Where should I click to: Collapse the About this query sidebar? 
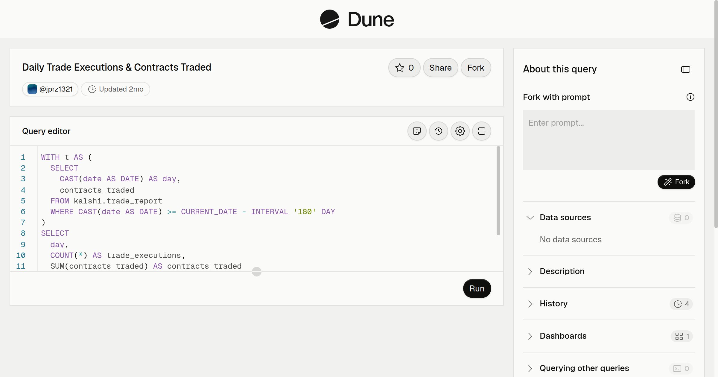click(x=685, y=69)
